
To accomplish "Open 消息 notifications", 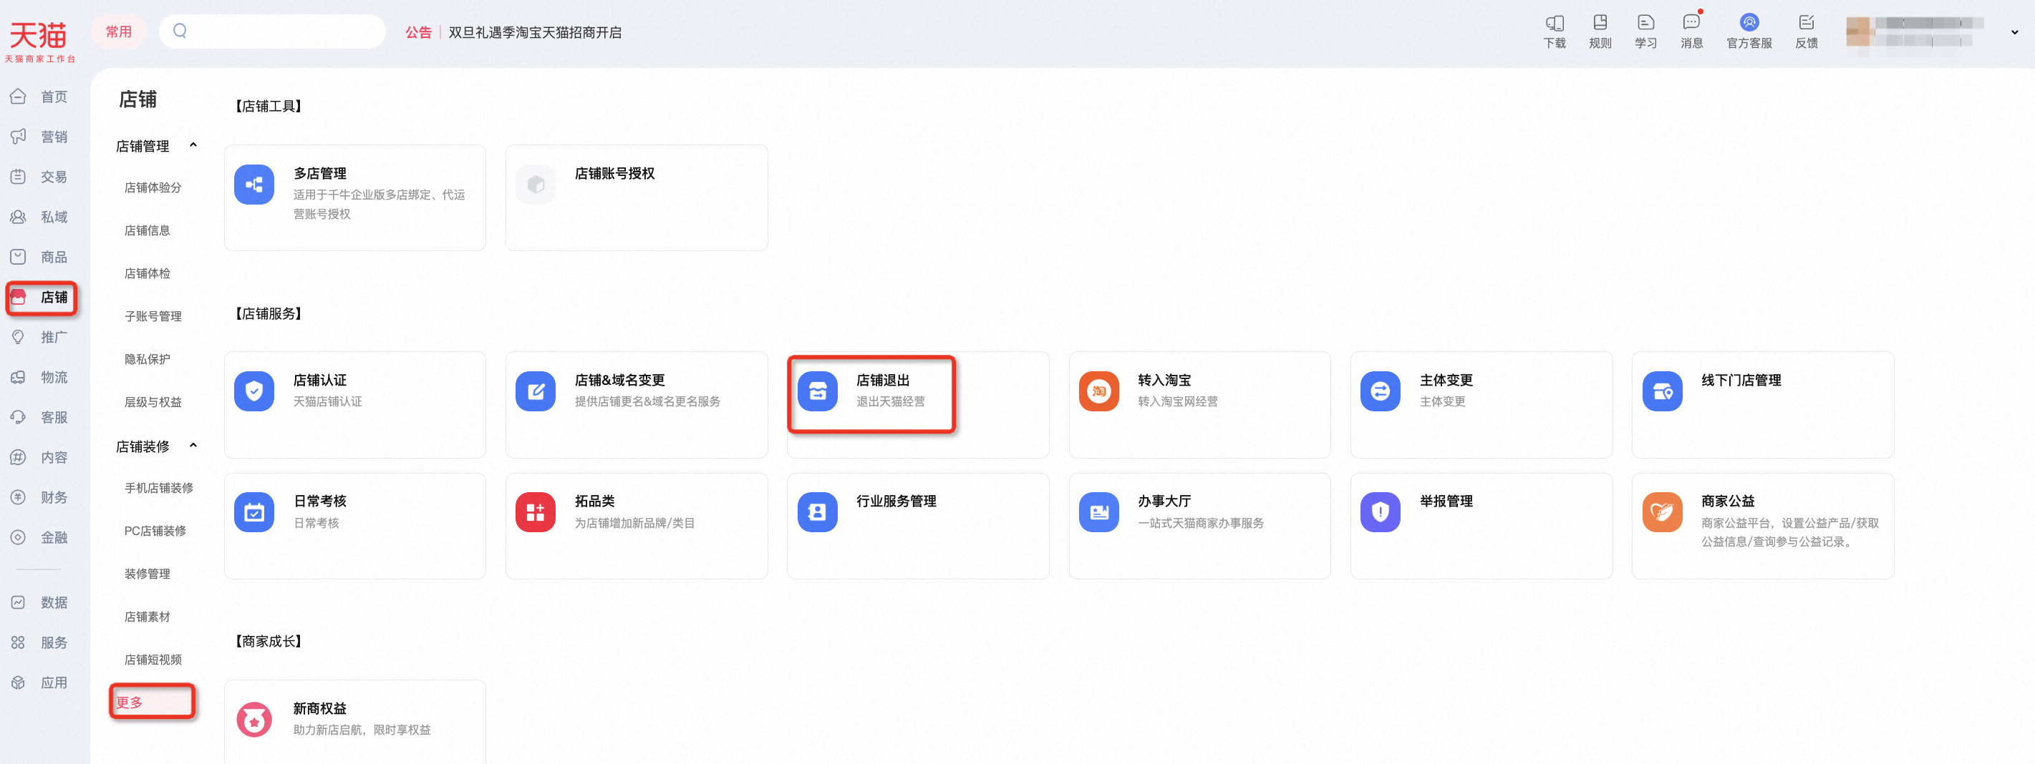I will [x=1691, y=31].
